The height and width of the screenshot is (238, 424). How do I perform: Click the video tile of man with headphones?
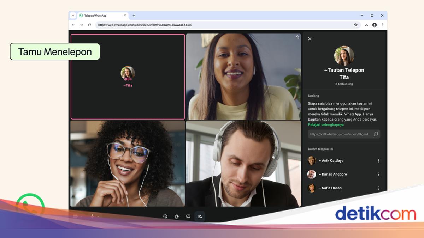pos(243,164)
